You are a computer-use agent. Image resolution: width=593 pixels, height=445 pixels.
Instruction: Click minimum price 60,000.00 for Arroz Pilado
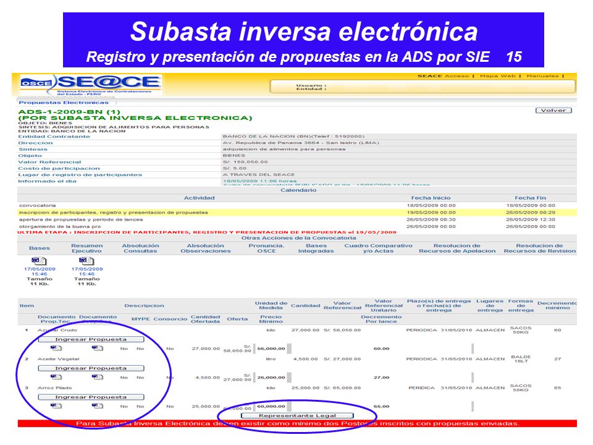[x=271, y=407]
